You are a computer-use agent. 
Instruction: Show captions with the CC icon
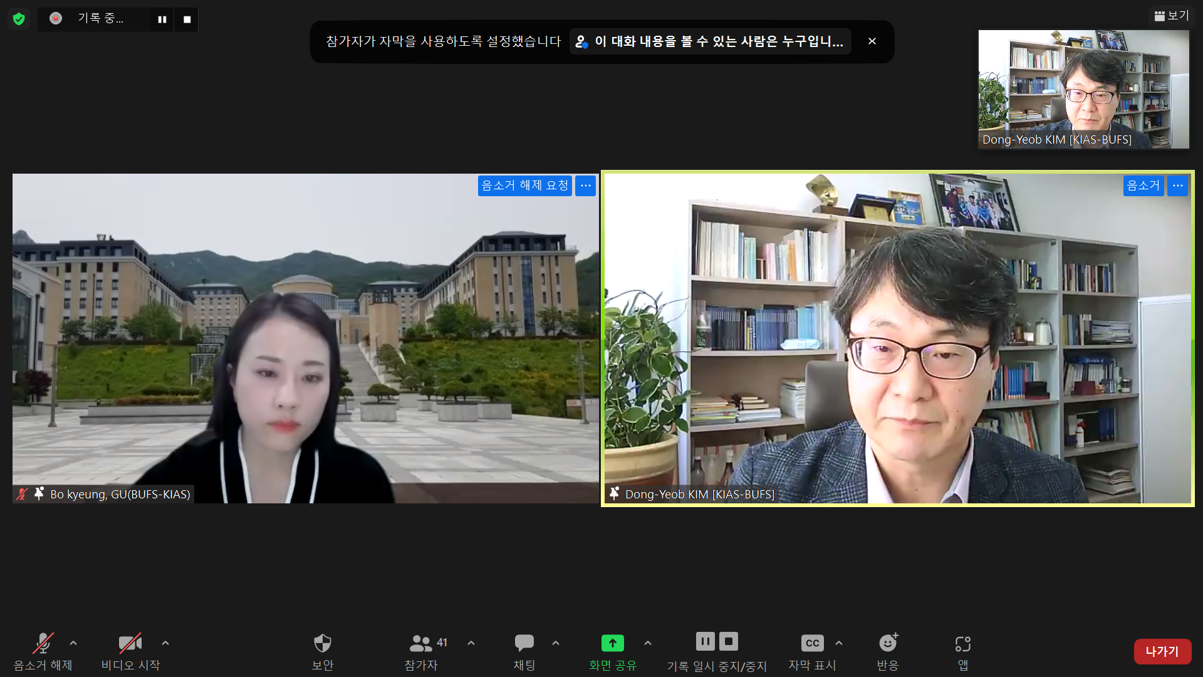point(812,643)
